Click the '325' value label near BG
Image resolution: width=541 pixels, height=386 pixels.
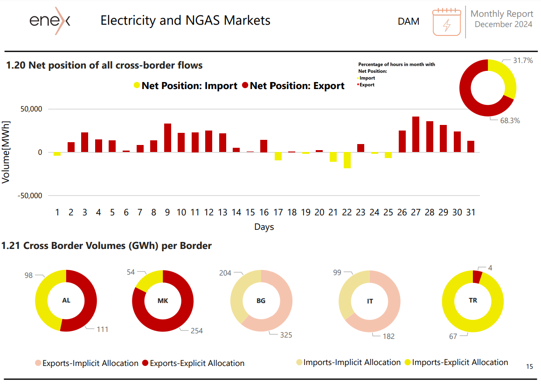tap(286, 335)
